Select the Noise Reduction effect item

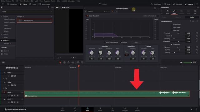34,21
